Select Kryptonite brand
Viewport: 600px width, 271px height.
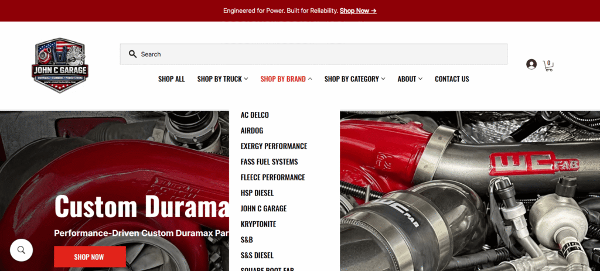[258, 224]
